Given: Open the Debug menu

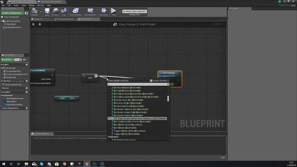Looking at the screenshot, I should point(31,5).
